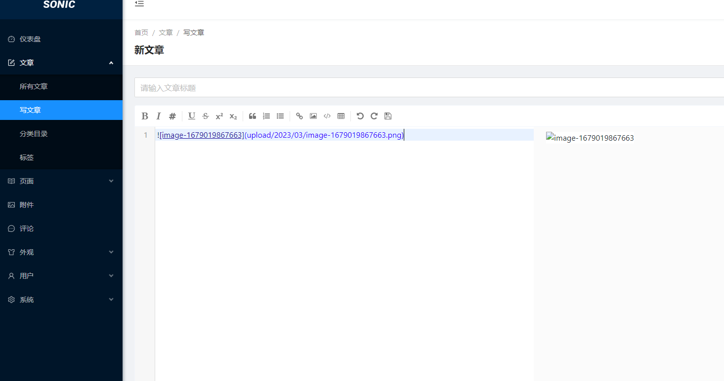This screenshot has width=724, height=381.
Task: Navigate to 首页 via the breadcrumb
Action: [141, 32]
